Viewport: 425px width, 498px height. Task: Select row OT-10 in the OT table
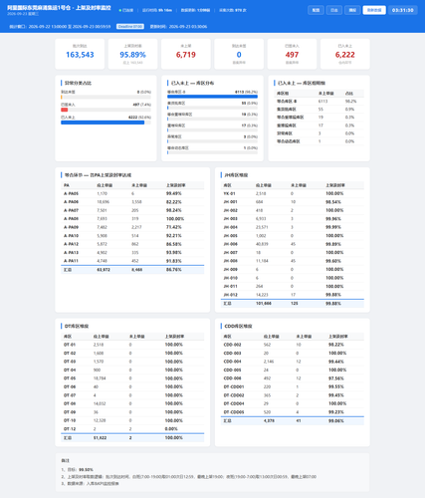132,420
